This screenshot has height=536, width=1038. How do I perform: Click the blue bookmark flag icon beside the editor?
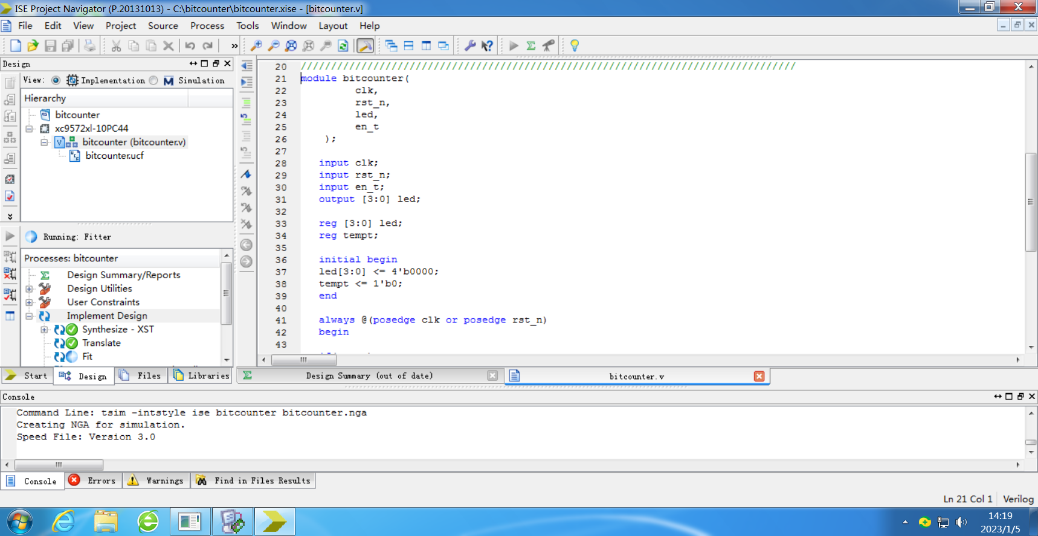[x=246, y=174]
